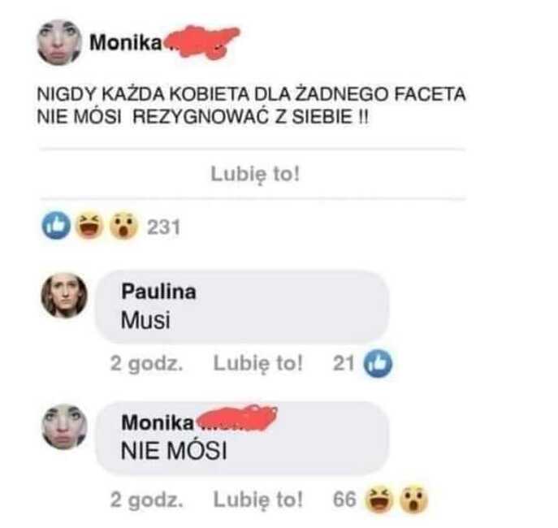Like Paulina's comment via 'Lubię to!'
Image resolution: width=558 pixels, height=528 pixels.
pyautogui.click(x=258, y=363)
